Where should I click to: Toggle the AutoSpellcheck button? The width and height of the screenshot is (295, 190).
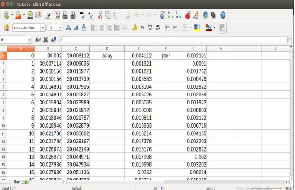(x=90, y=15)
